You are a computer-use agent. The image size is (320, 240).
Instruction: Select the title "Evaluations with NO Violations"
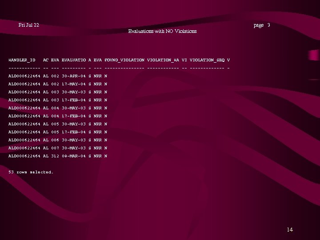point(163,31)
